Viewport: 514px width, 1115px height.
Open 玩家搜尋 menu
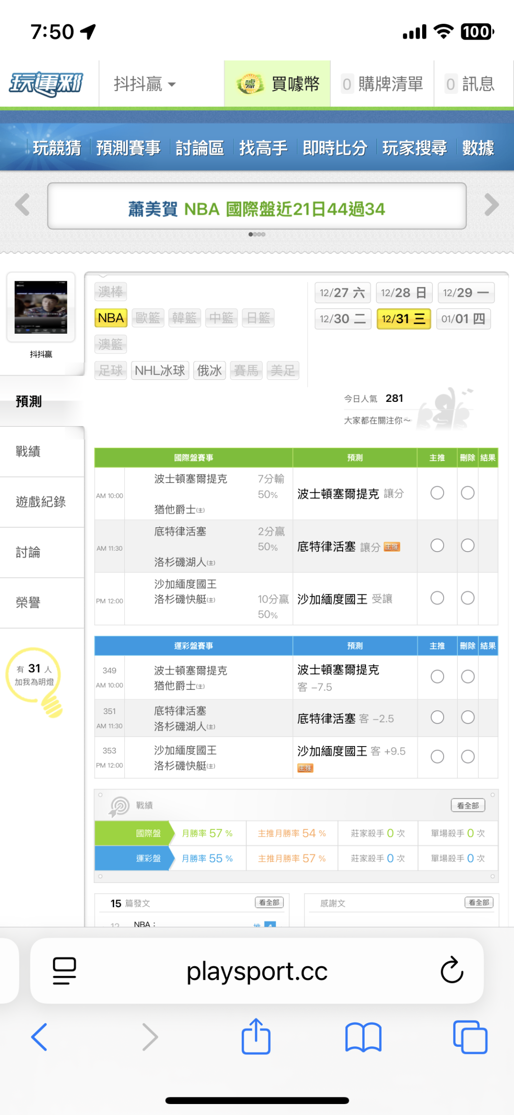415,148
